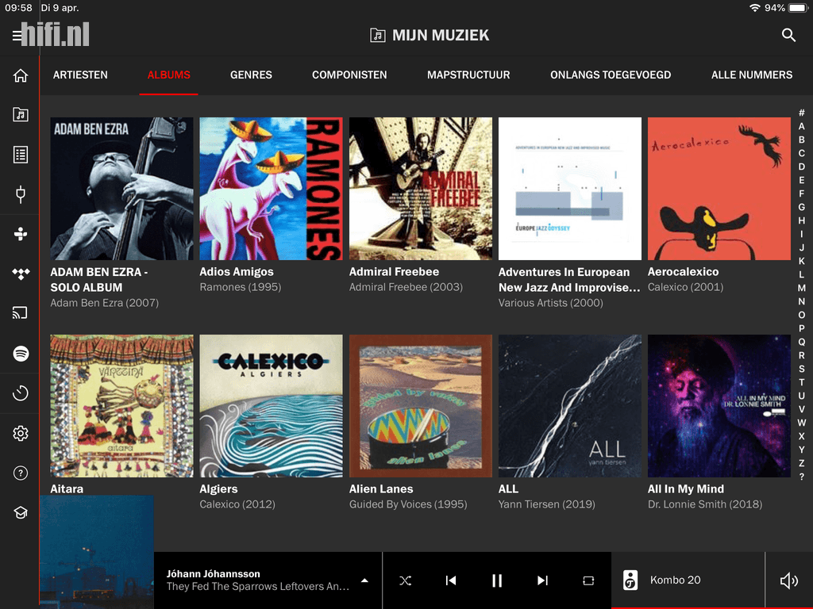Click 'Calexico (2001)' artist text
The width and height of the screenshot is (813, 609).
(685, 287)
